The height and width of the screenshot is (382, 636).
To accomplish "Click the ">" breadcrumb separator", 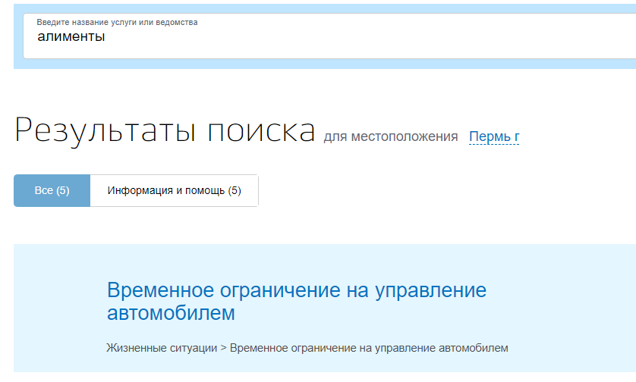I will (x=224, y=348).
